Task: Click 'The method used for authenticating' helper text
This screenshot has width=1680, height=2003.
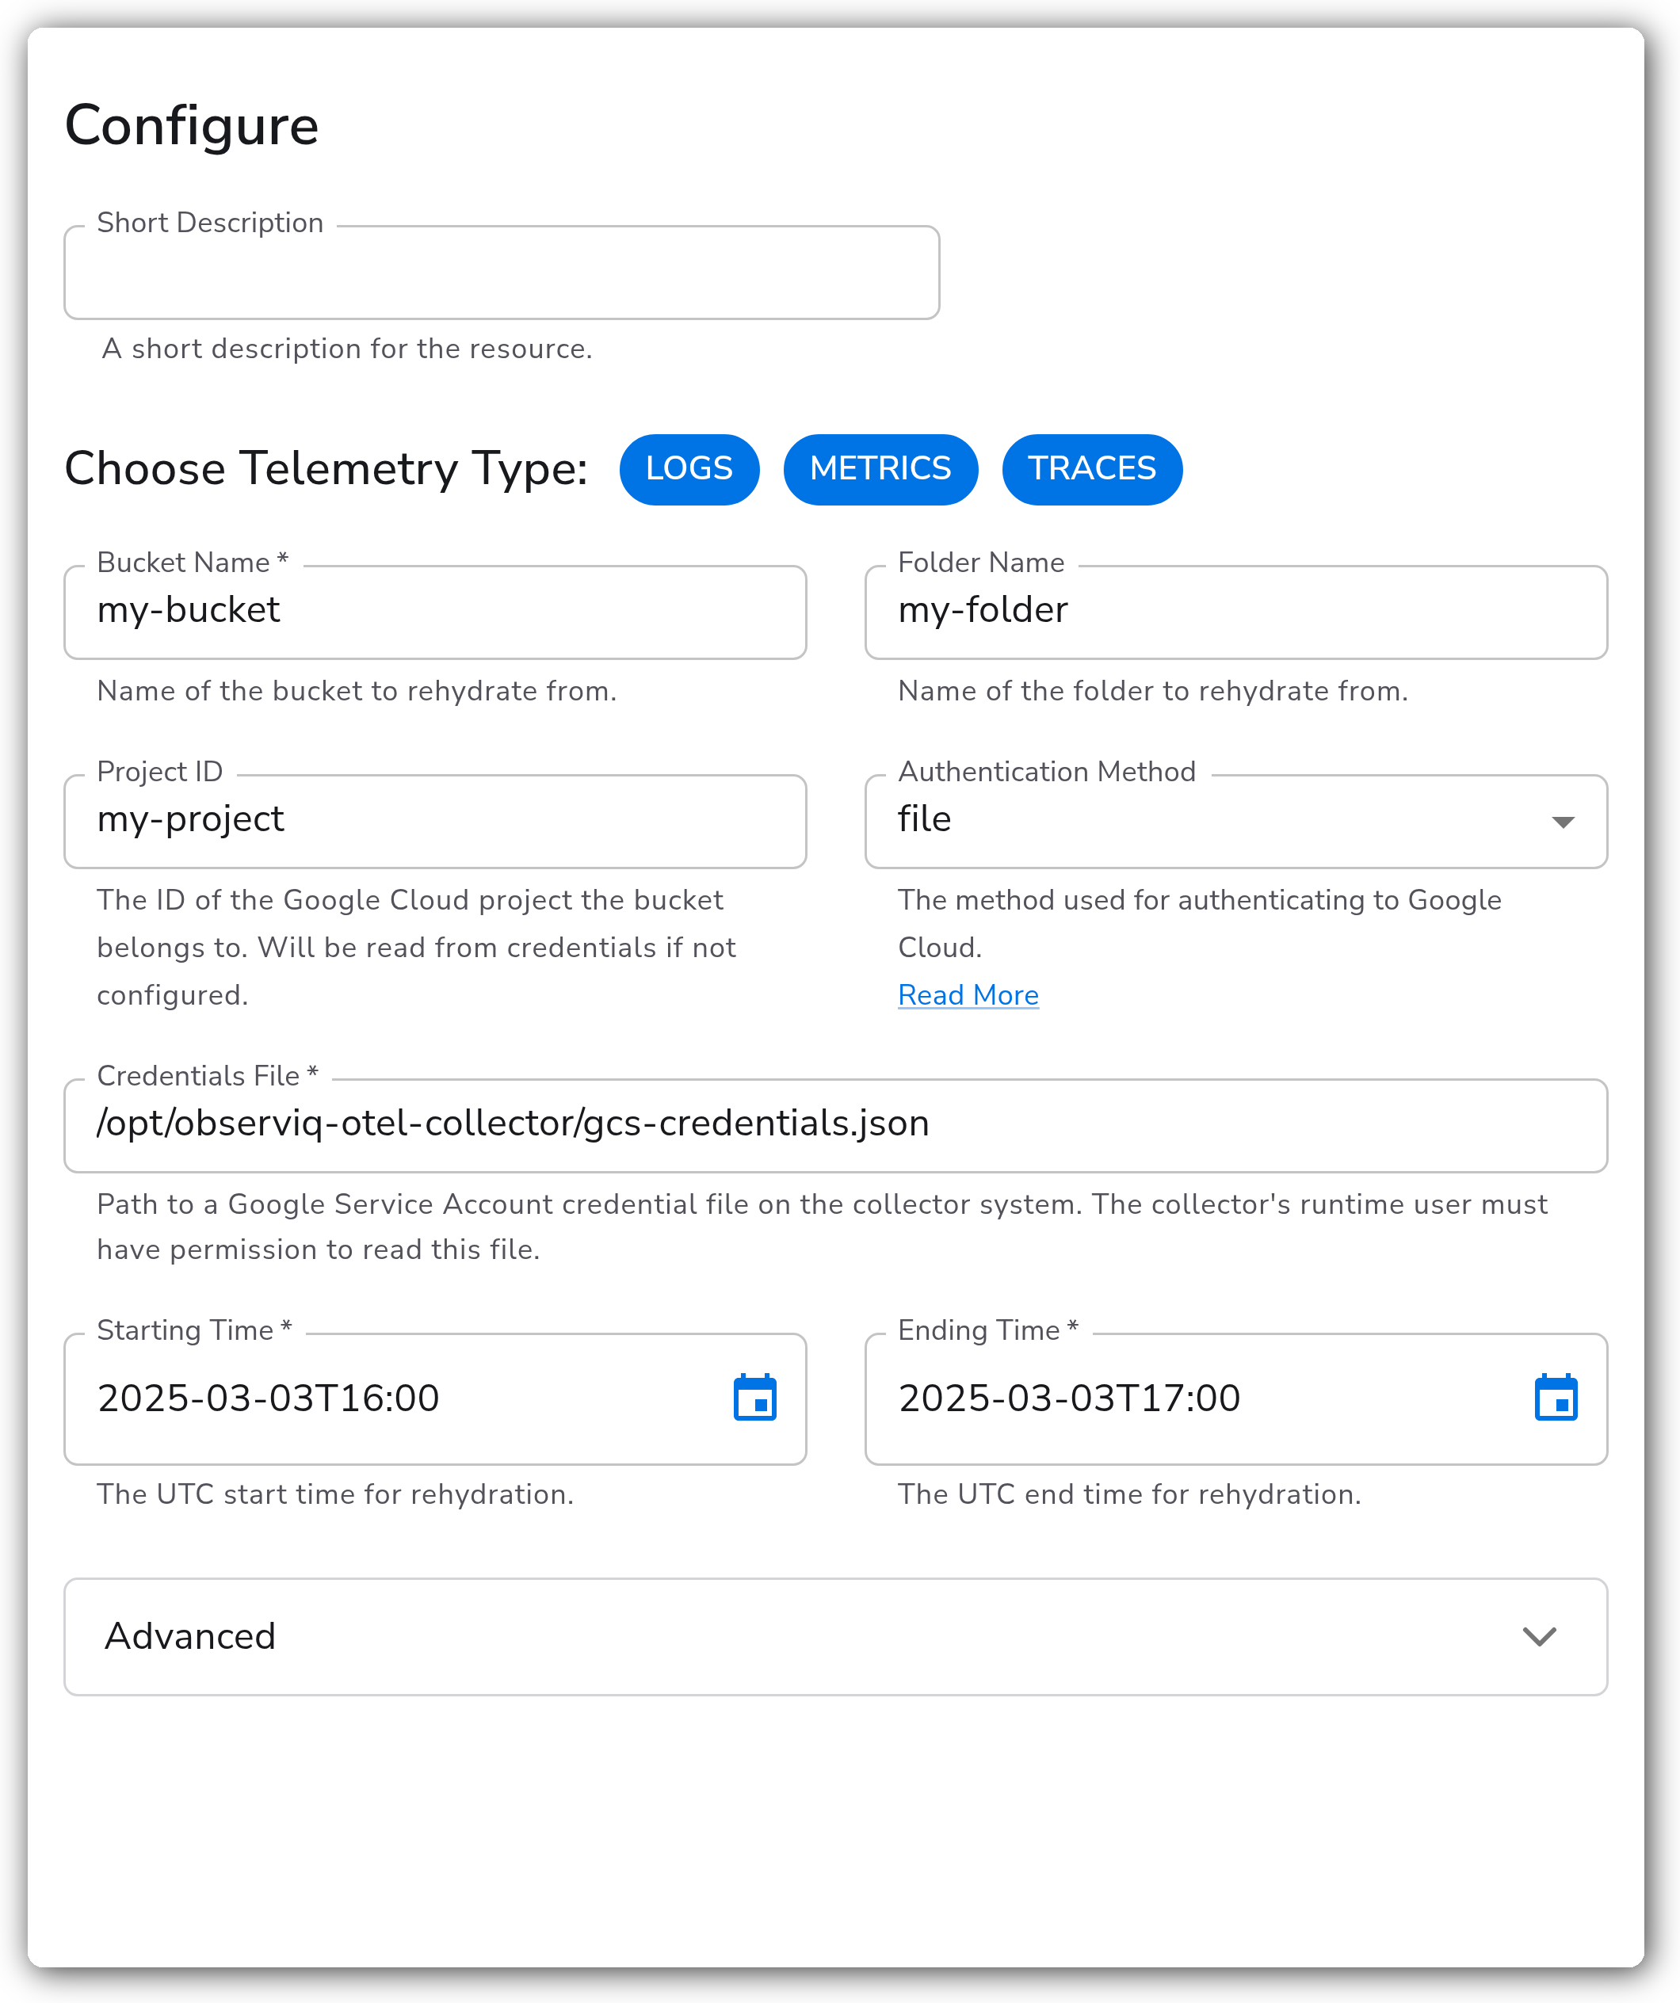Action: (1199, 924)
